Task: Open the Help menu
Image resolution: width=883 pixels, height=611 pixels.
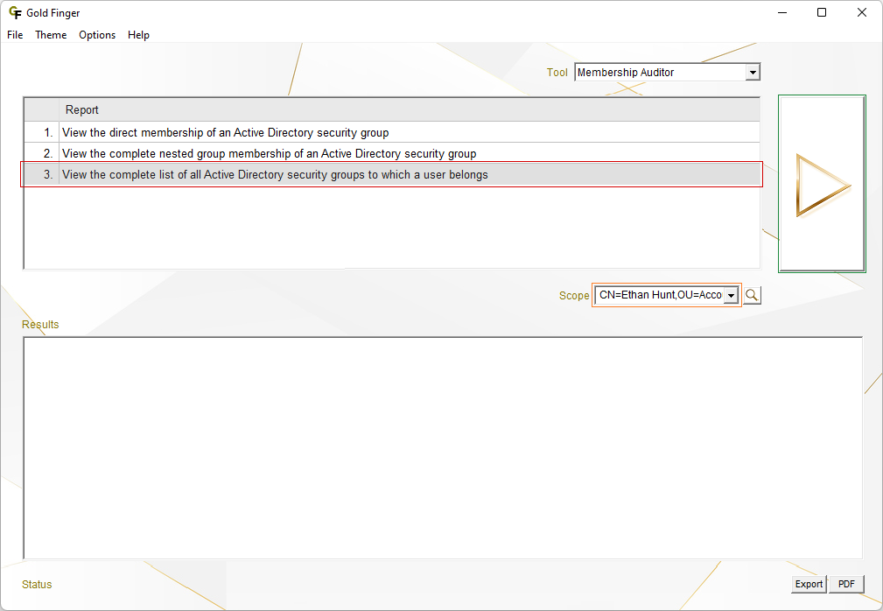Action: [138, 35]
